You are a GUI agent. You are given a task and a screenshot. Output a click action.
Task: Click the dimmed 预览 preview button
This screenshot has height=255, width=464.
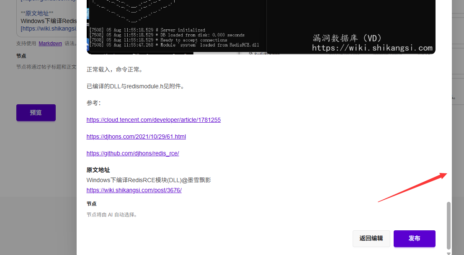tap(36, 113)
